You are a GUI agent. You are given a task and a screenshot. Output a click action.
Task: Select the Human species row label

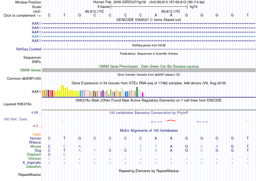pyautogui.click(x=35, y=138)
